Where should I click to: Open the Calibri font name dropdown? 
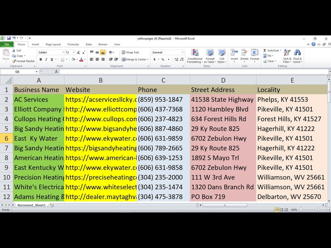coord(63,52)
